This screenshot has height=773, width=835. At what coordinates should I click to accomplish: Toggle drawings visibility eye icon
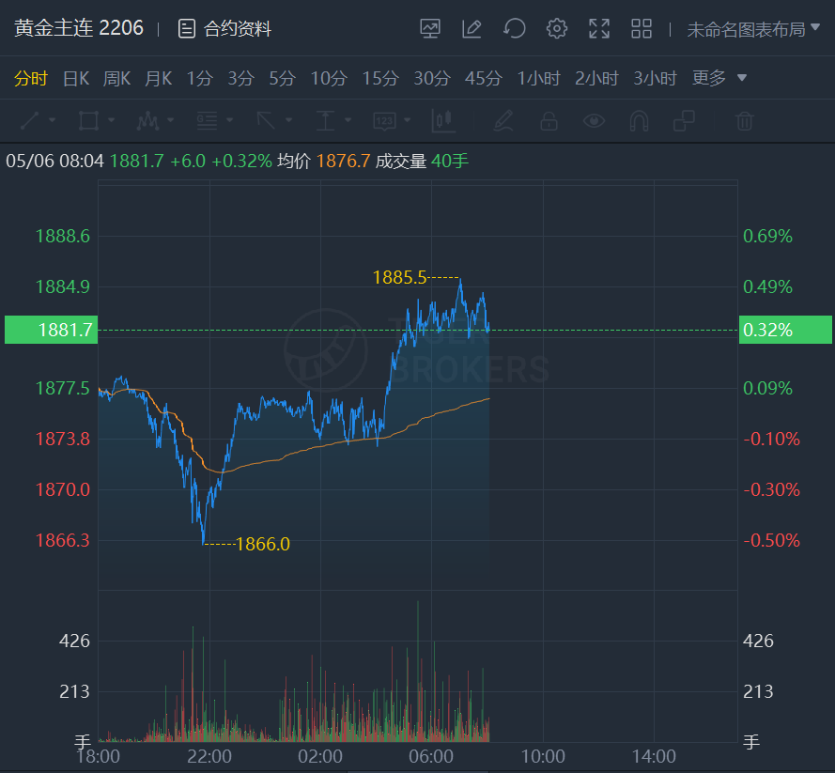pos(594,121)
